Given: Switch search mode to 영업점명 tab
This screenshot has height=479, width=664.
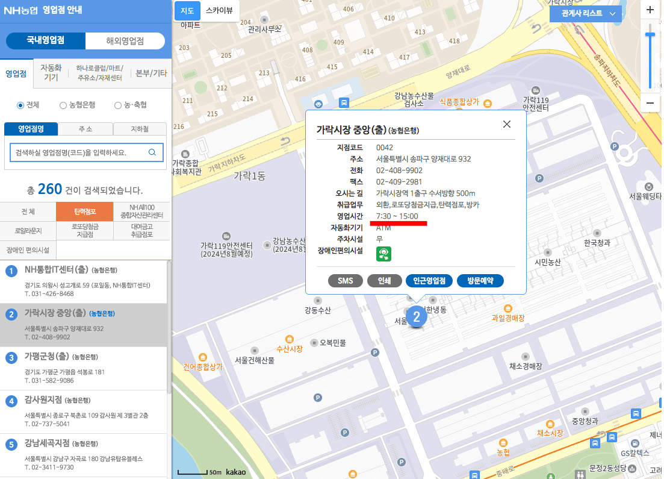Looking at the screenshot, I should 31,129.
